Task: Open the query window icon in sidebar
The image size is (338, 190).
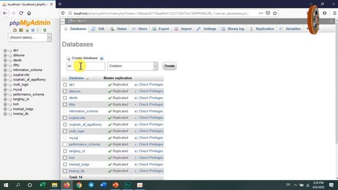Action: point(27,30)
